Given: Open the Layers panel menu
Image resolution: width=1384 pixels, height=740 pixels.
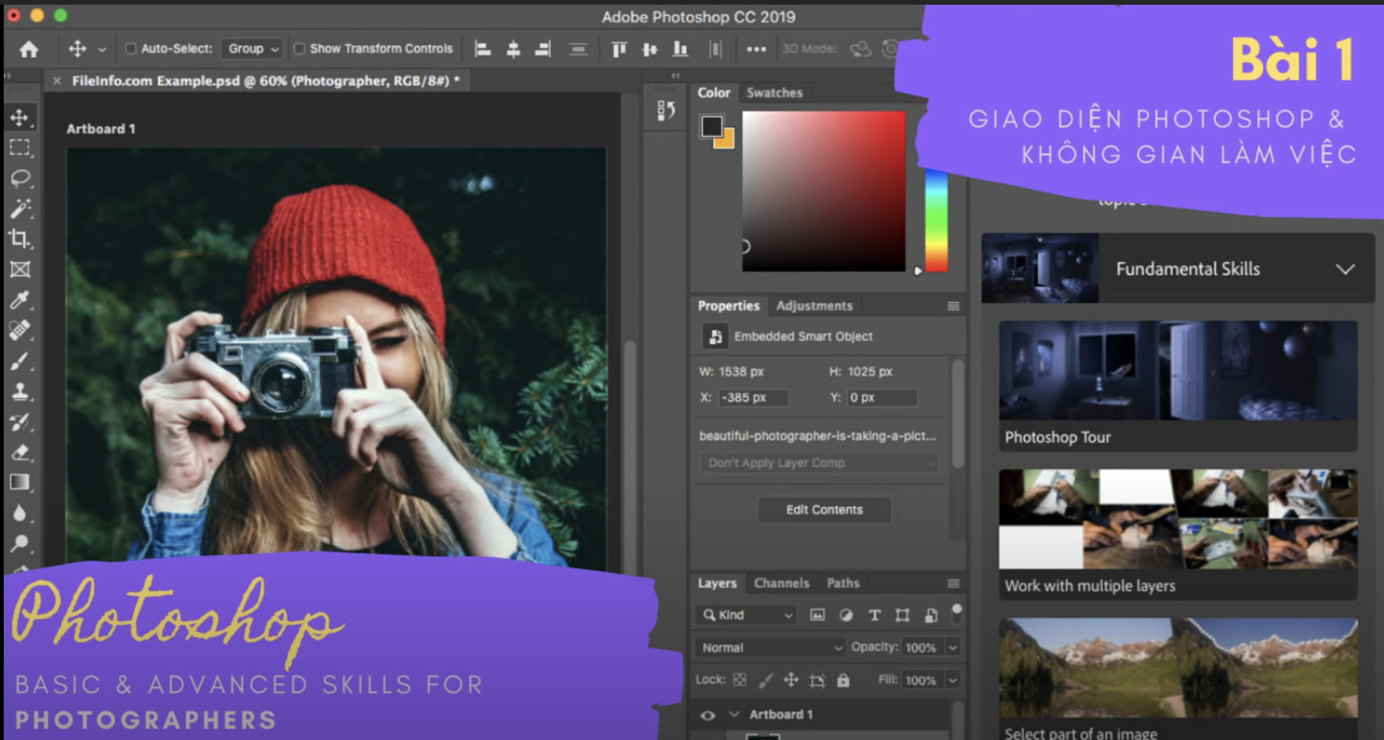Looking at the screenshot, I should 953,583.
